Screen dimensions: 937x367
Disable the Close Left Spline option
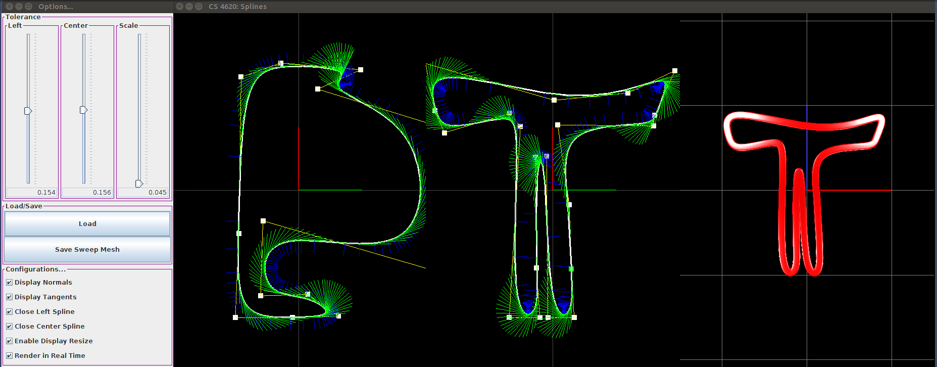[9, 312]
